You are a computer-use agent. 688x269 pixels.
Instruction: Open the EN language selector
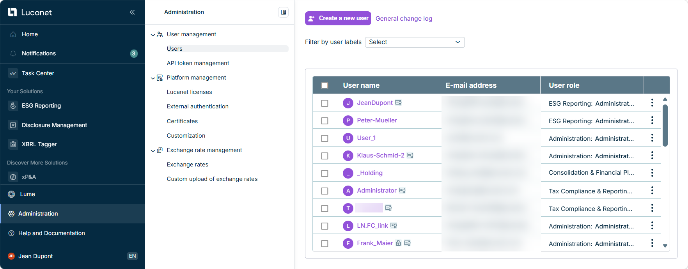click(x=133, y=256)
